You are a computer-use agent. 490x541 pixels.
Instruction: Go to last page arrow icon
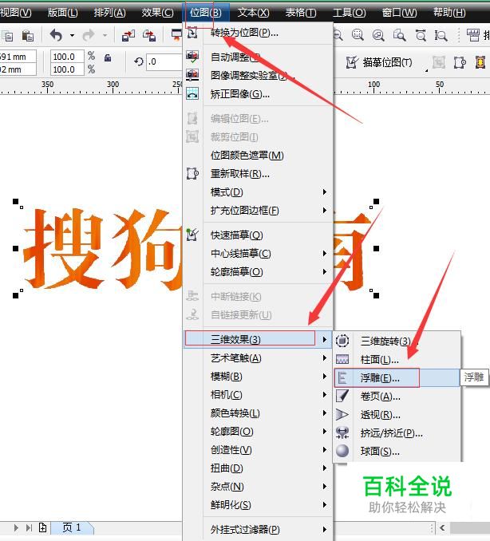click(29, 527)
